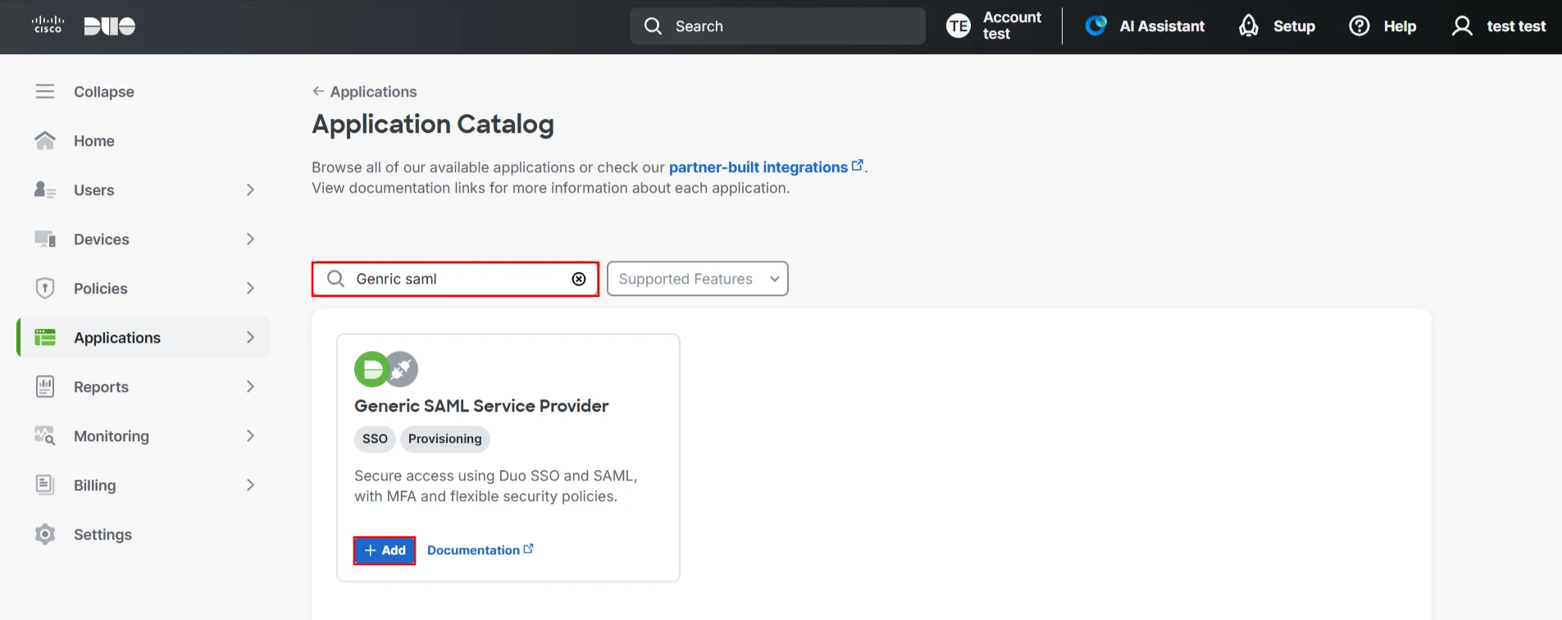Go back via the Applications breadcrumb link
Screen dimensions: 1562x620
pyautogui.click(x=373, y=91)
